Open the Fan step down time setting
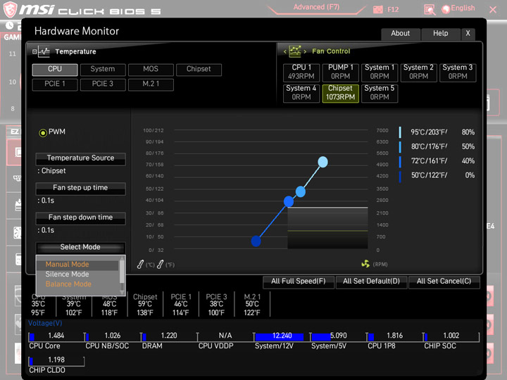This screenshot has width=507, height=380. tap(80, 217)
